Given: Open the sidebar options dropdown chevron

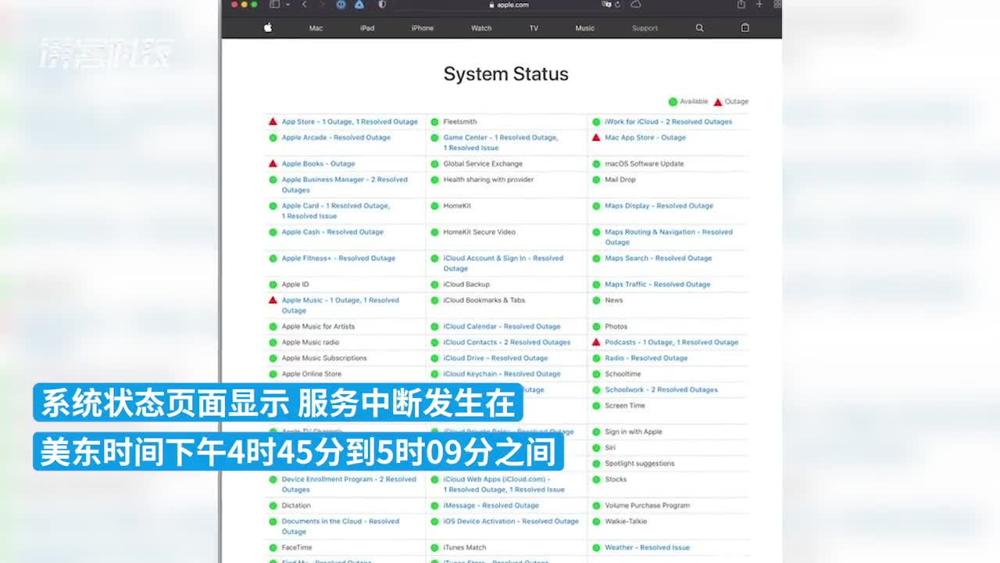Looking at the screenshot, I should click(287, 4).
